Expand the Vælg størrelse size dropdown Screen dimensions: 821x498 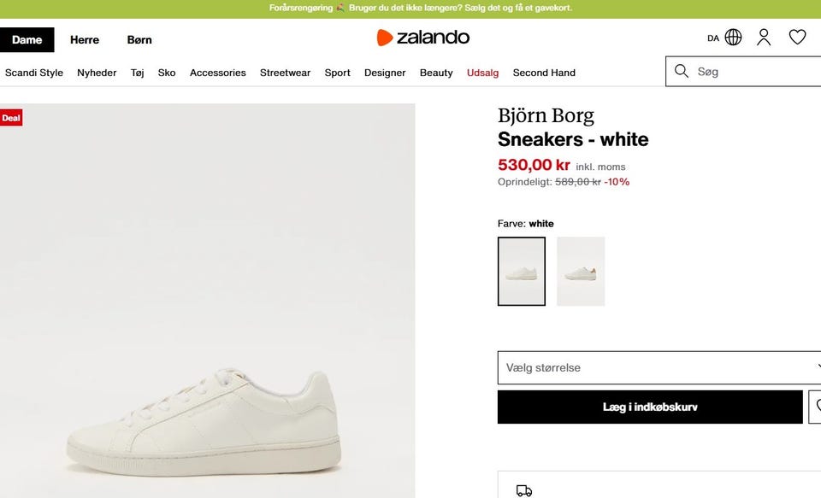pyautogui.click(x=659, y=367)
